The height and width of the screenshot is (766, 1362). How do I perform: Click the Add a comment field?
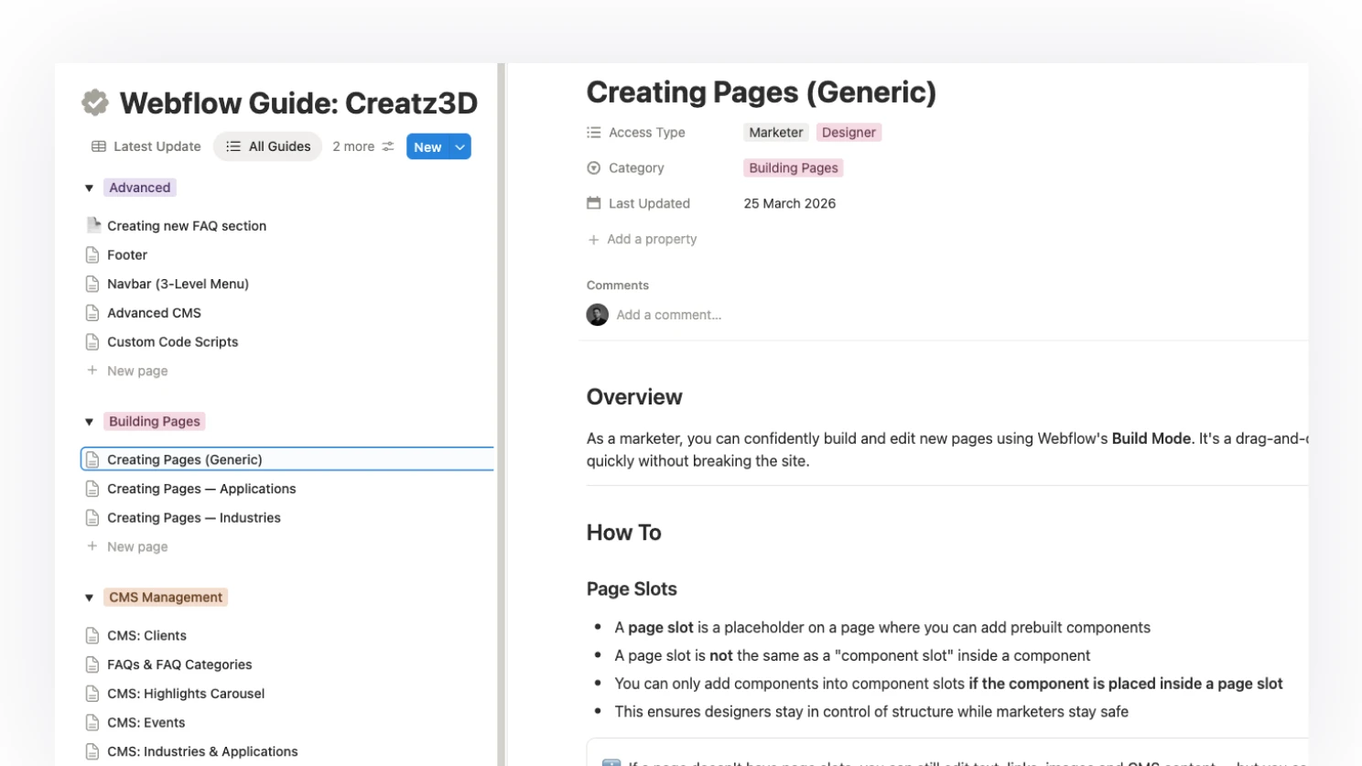tap(669, 315)
